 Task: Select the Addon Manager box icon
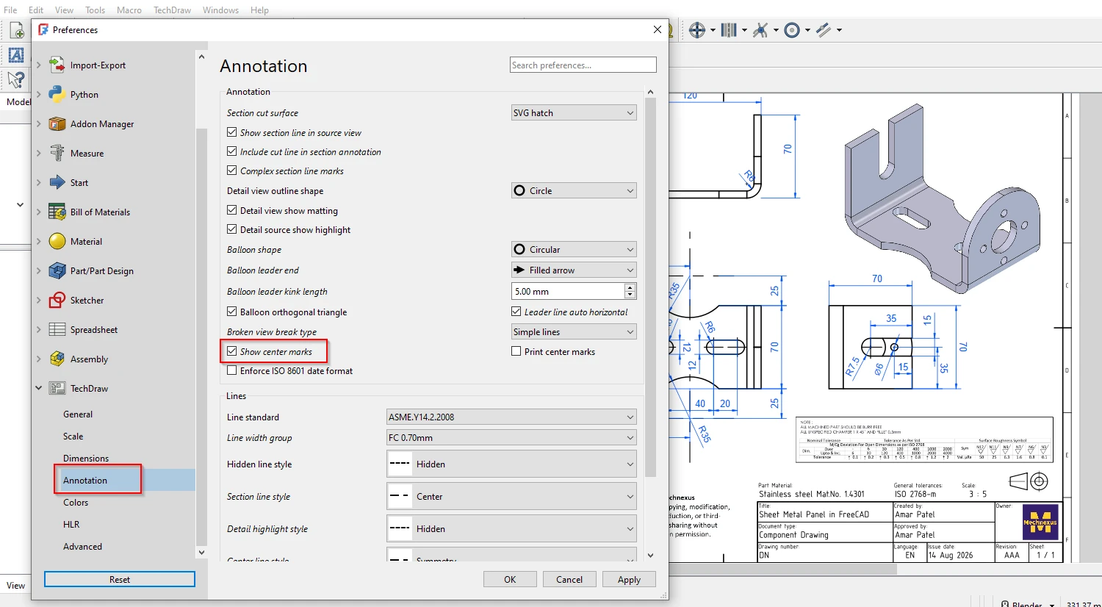point(57,123)
